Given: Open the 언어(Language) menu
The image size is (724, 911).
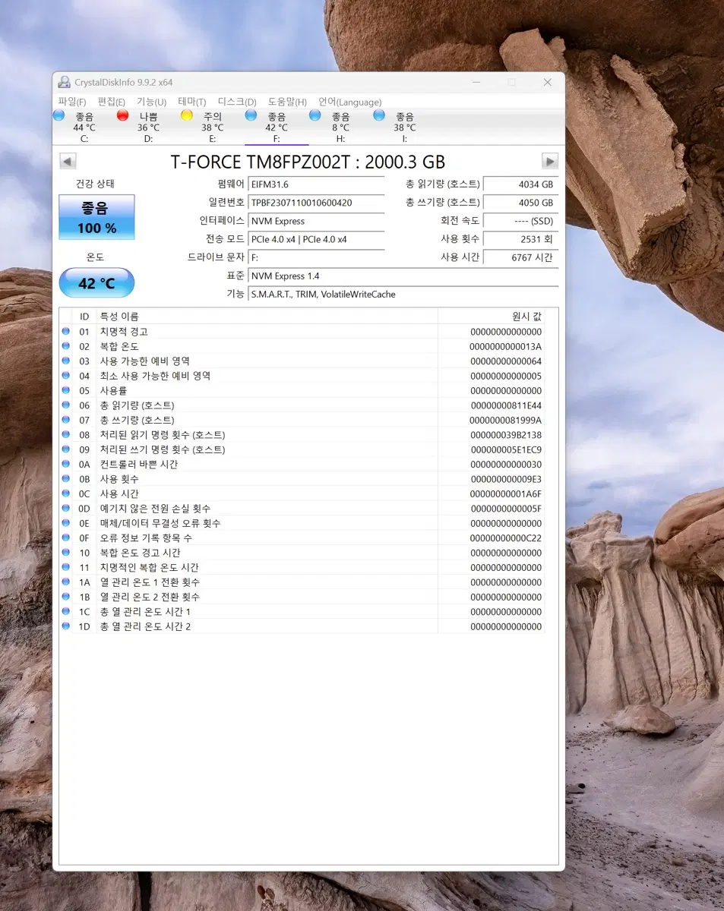Looking at the screenshot, I should pos(349,102).
